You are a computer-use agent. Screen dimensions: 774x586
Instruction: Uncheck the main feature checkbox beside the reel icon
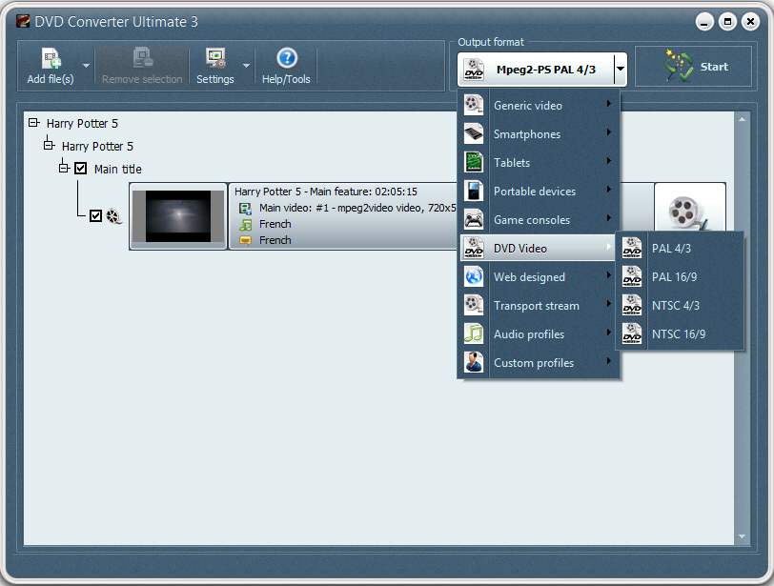coord(95,215)
